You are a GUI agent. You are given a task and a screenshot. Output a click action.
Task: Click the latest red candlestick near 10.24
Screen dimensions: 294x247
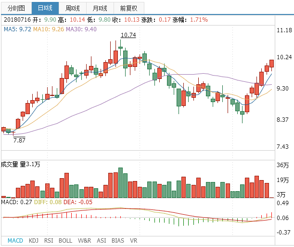coord(271,64)
